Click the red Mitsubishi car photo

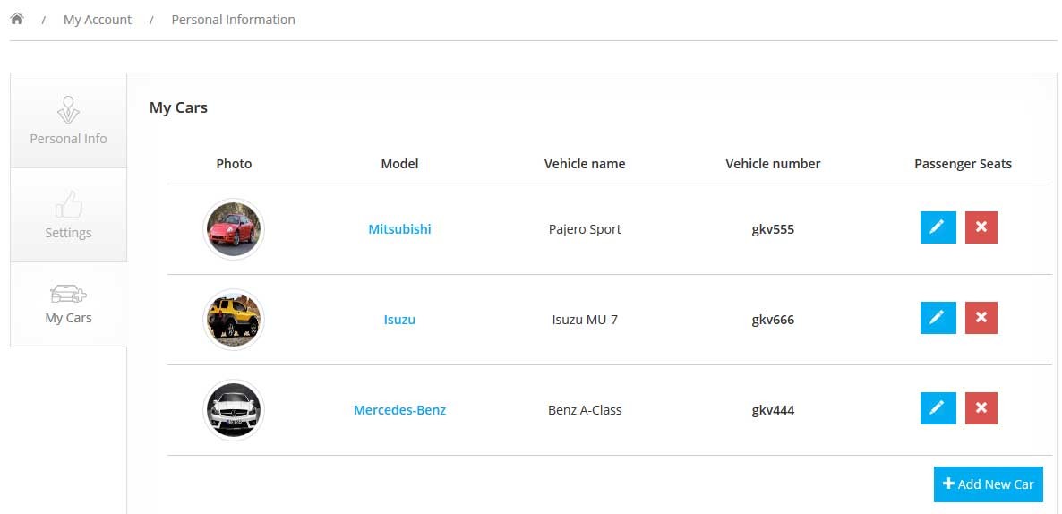234,229
